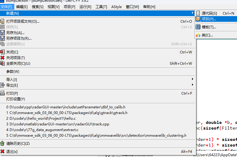Click the Open Project or File folder icon
The width and height of the screenshot is (237, 157).
(x=2, y=21)
